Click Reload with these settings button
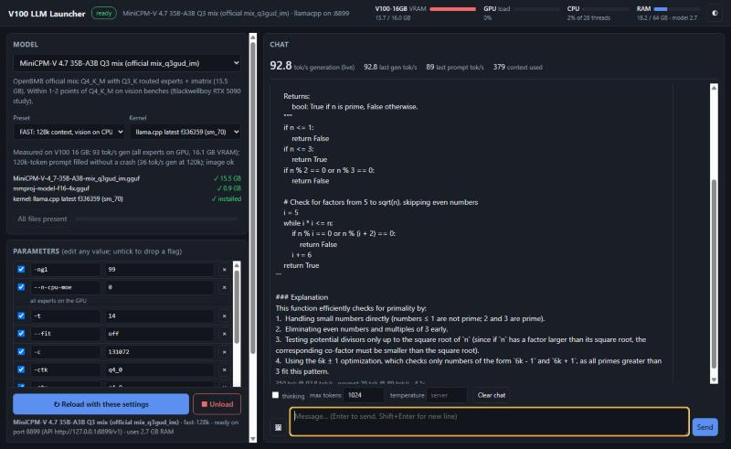The width and height of the screenshot is (731, 449). (101, 404)
